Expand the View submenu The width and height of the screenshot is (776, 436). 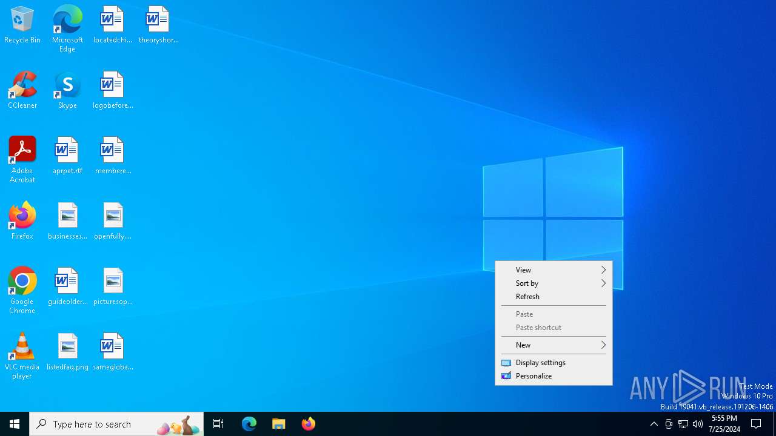(x=554, y=270)
